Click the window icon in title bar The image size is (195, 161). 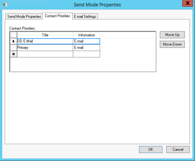click(x=5, y=4)
